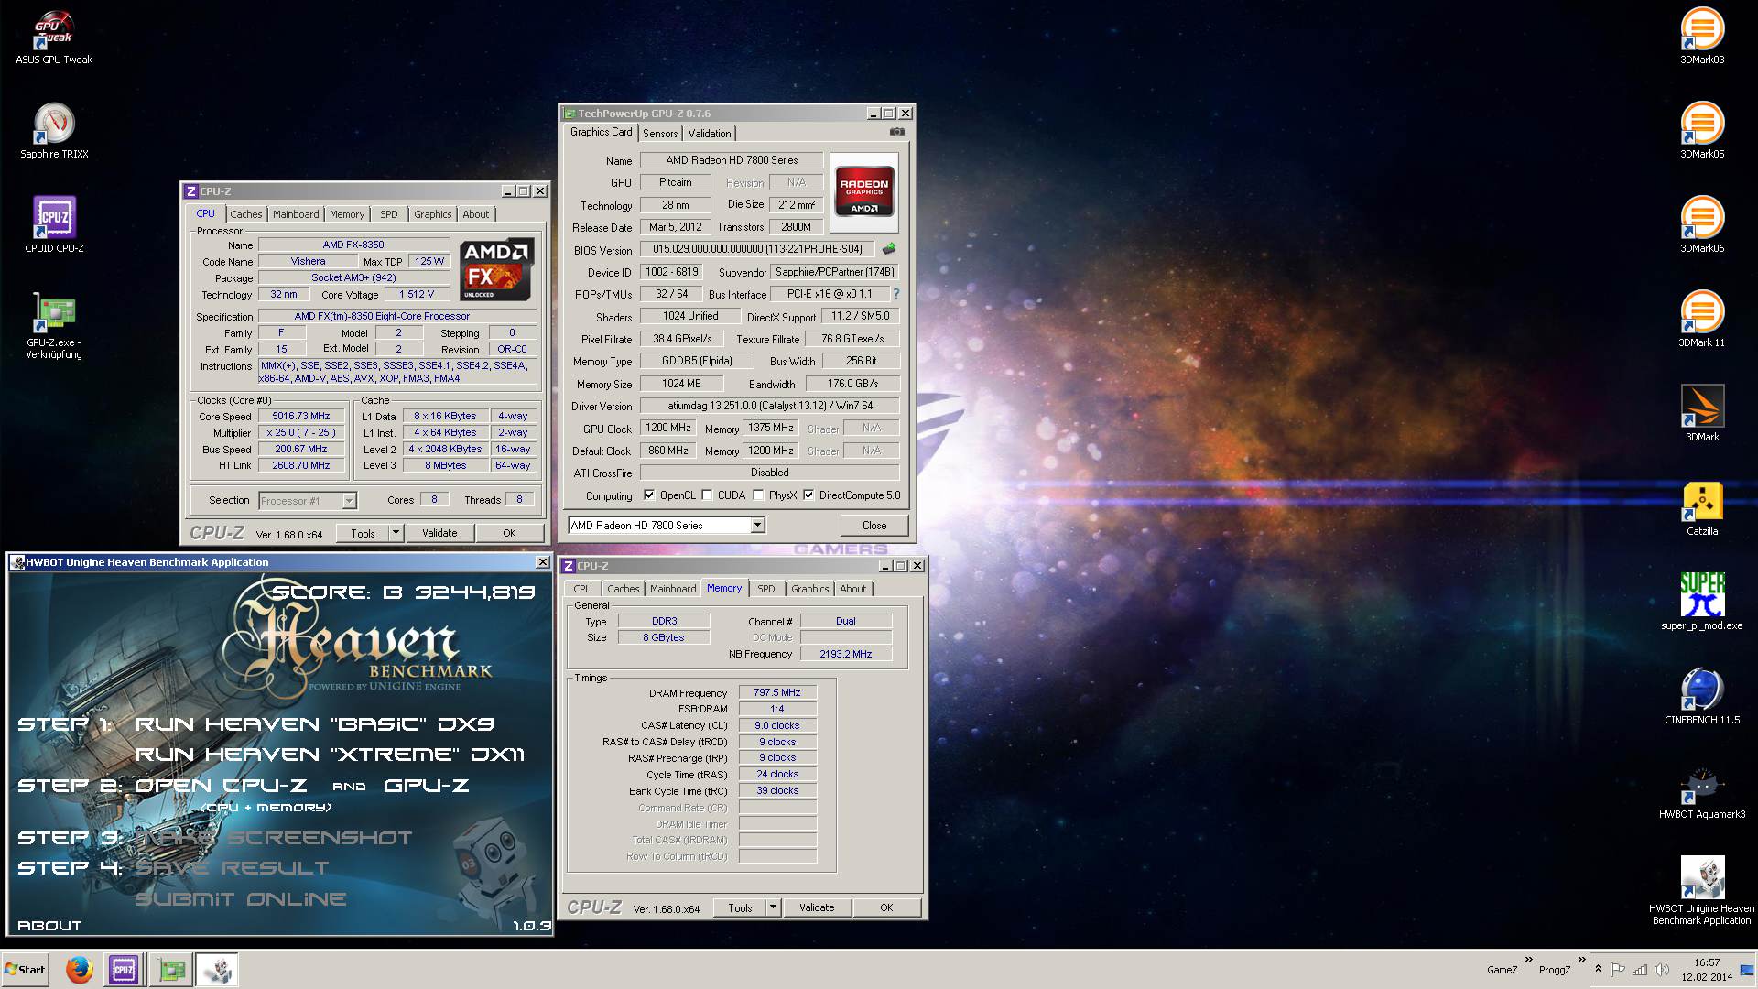Open Validation tab in GPU-Z
The height and width of the screenshot is (989, 1758).
click(x=710, y=134)
